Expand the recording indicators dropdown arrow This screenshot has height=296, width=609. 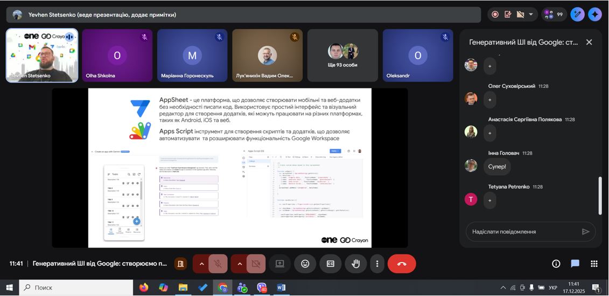[x=531, y=15]
